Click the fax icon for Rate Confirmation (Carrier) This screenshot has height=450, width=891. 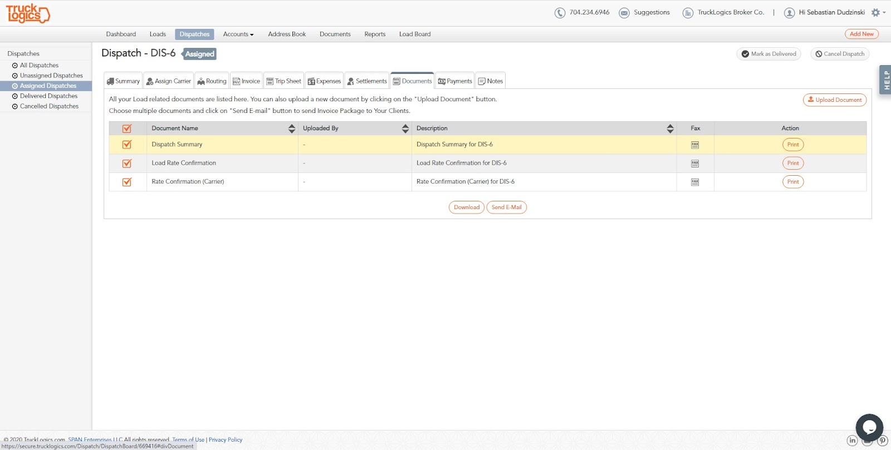(x=695, y=182)
